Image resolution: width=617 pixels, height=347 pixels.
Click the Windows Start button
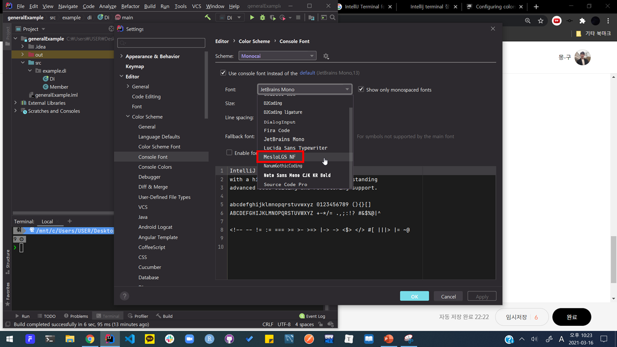click(10, 339)
